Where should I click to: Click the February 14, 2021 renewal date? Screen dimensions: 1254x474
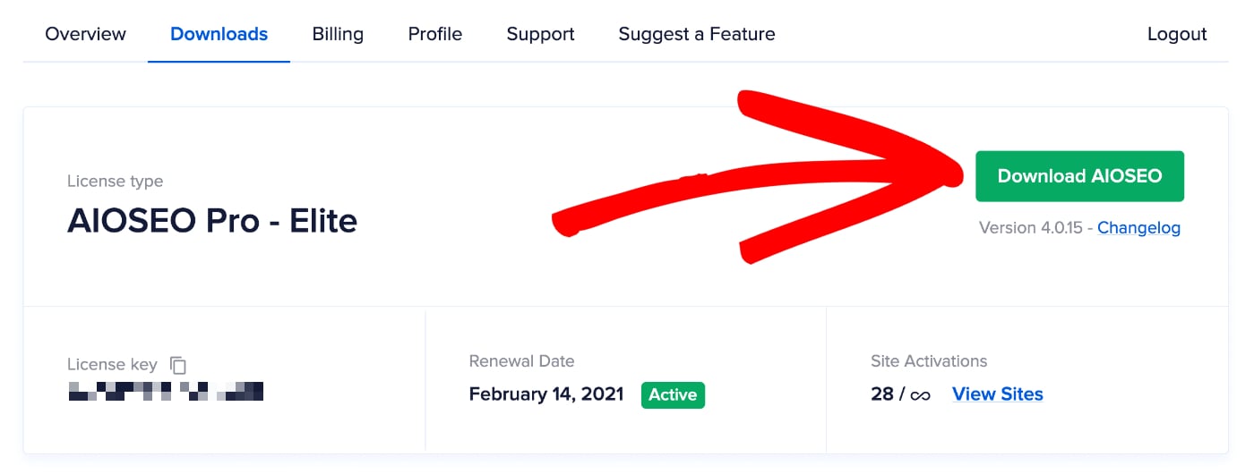coord(546,394)
